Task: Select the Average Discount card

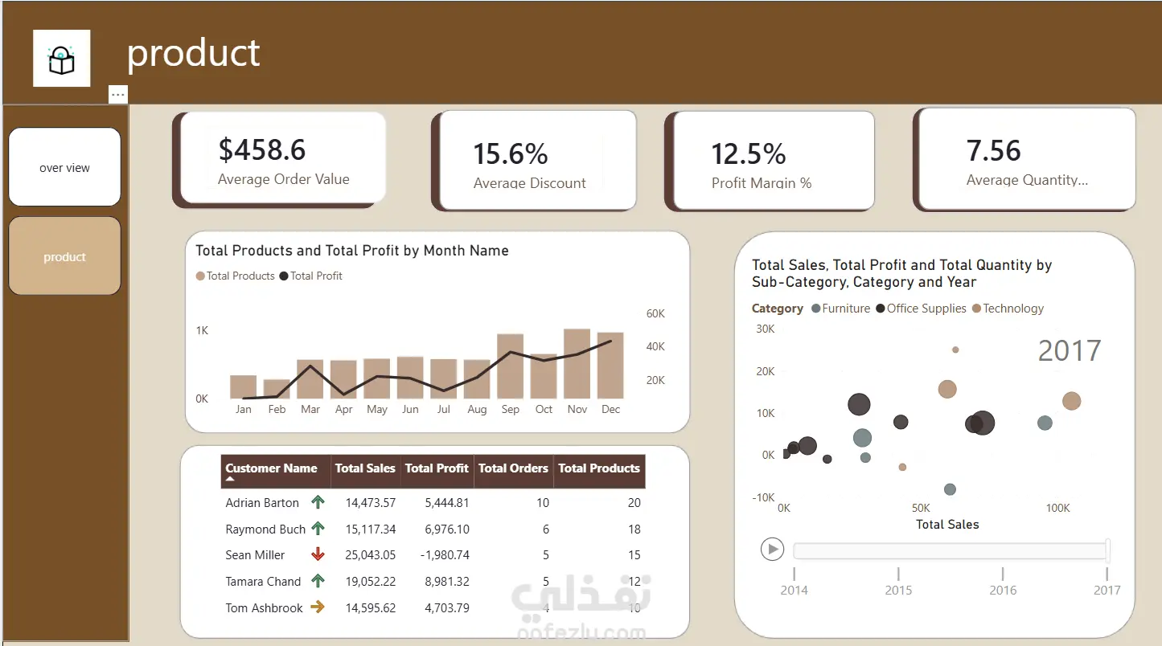Action: tap(538, 160)
